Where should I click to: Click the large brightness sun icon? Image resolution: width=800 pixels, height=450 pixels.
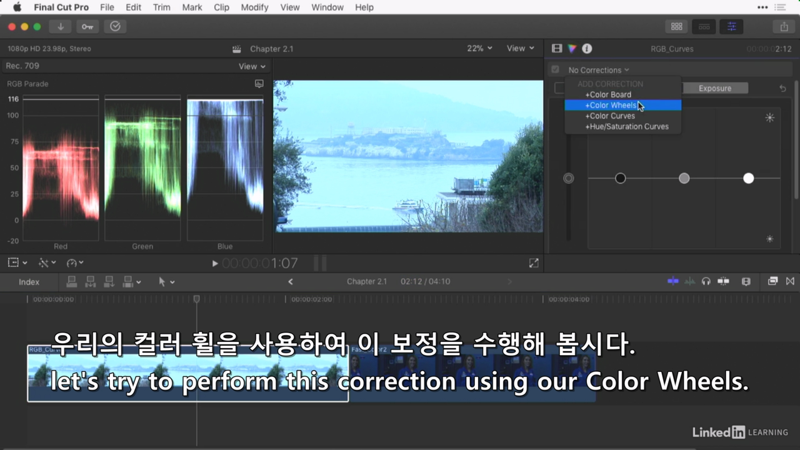pyautogui.click(x=769, y=117)
